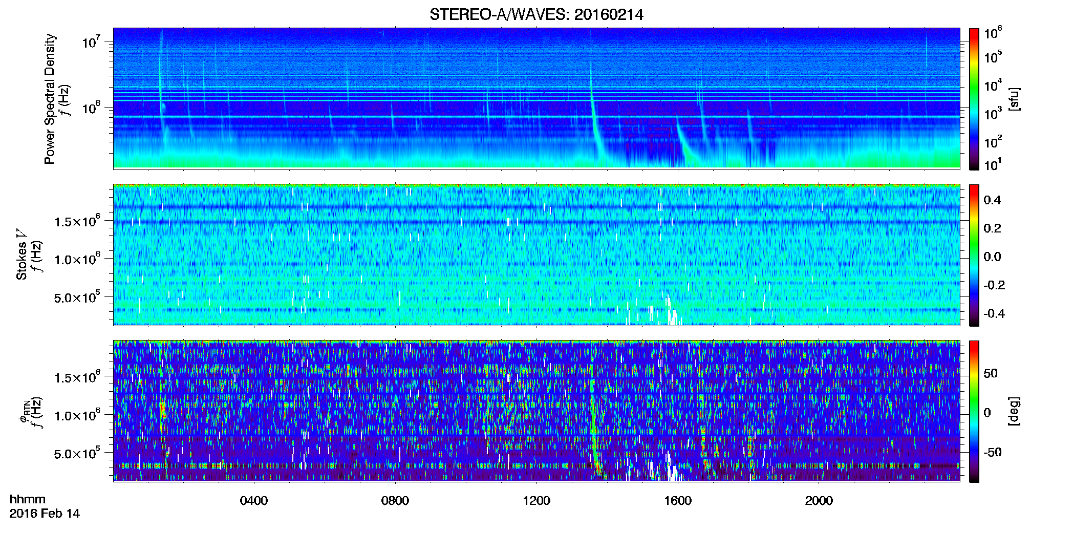Click the 1200 time tick label
This screenshot has width=1073, height=553.
click(x=536, y=501)
